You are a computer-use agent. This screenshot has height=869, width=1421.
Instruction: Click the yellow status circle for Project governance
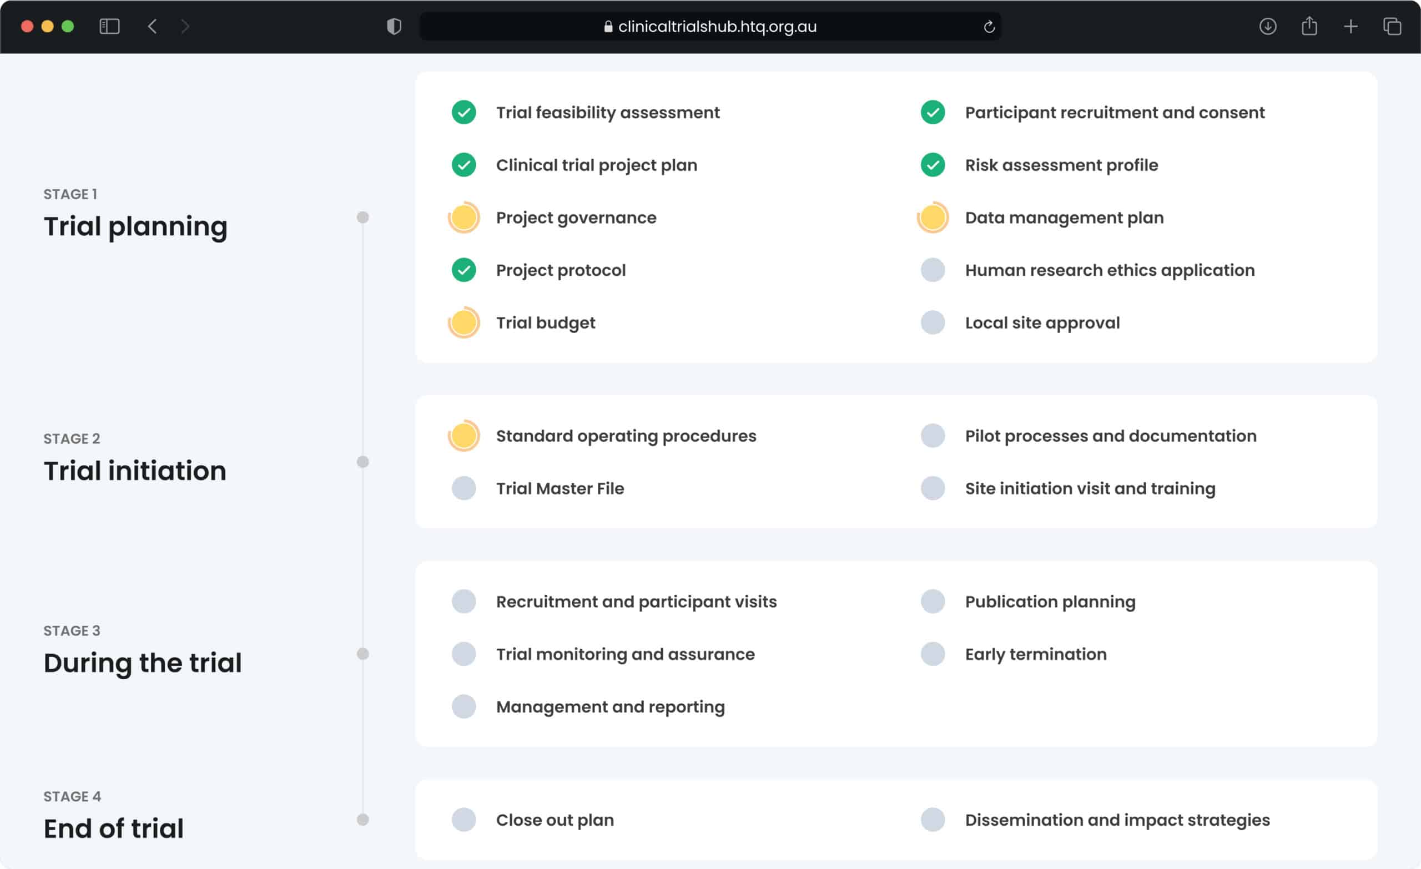[463, 218]
